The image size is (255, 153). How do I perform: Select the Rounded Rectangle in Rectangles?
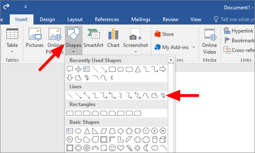pyautogui.click(x=78, y=113)
